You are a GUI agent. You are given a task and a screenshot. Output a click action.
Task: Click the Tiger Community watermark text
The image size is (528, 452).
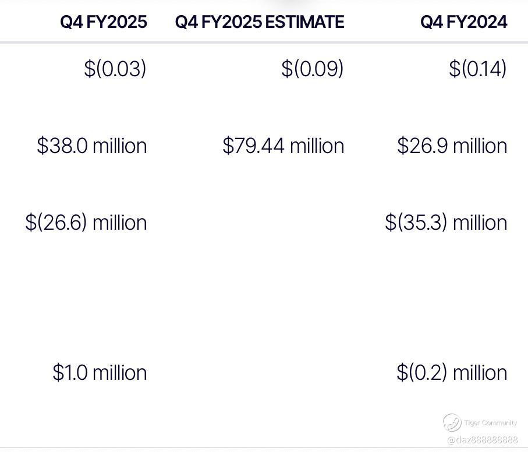point(490,423)
